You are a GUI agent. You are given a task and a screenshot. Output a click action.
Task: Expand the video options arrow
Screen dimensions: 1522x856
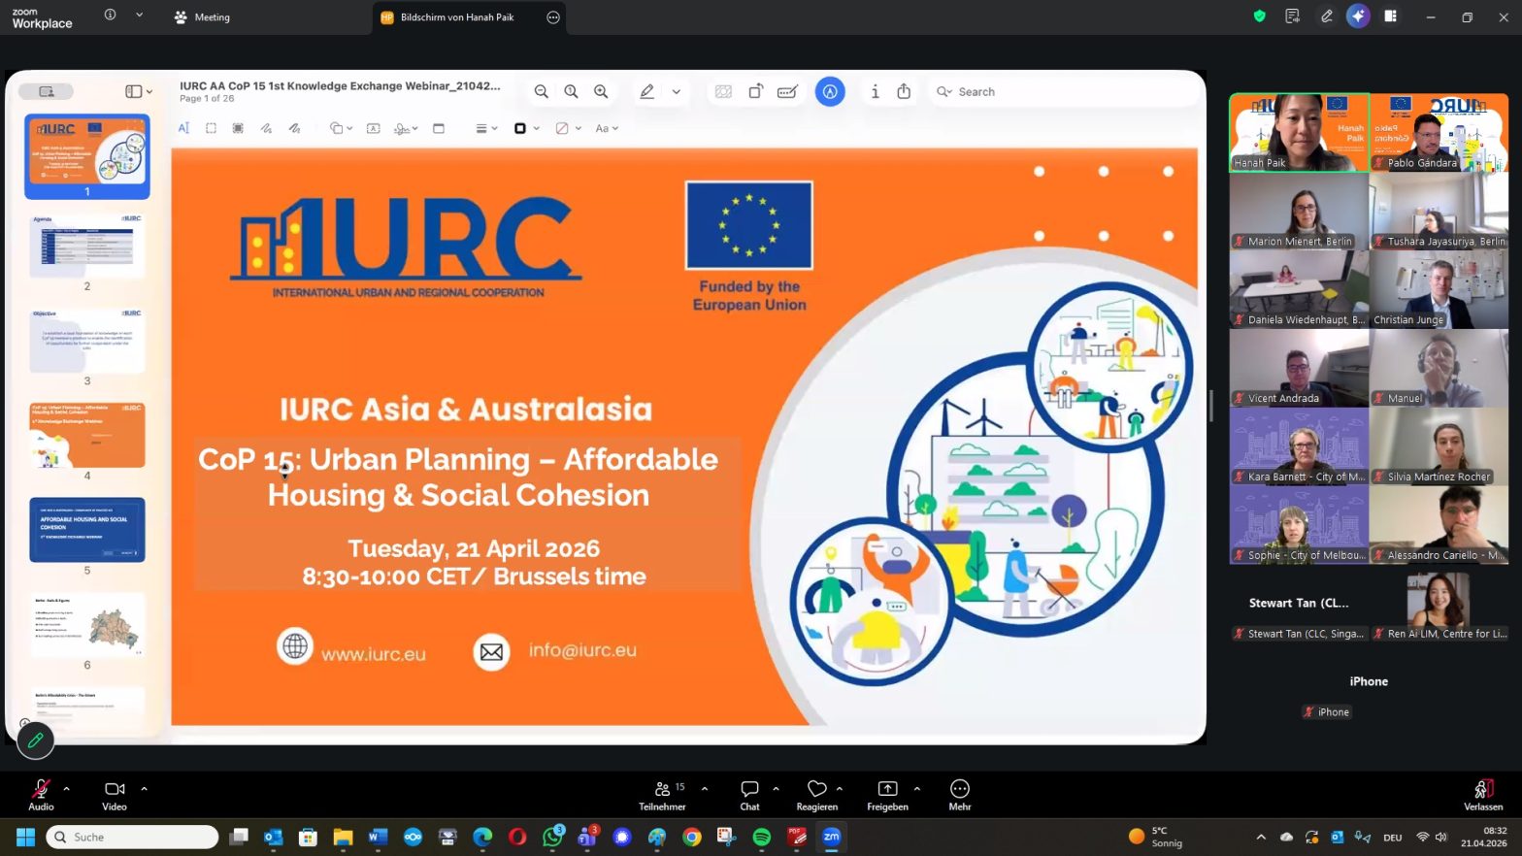coord(144,788)
